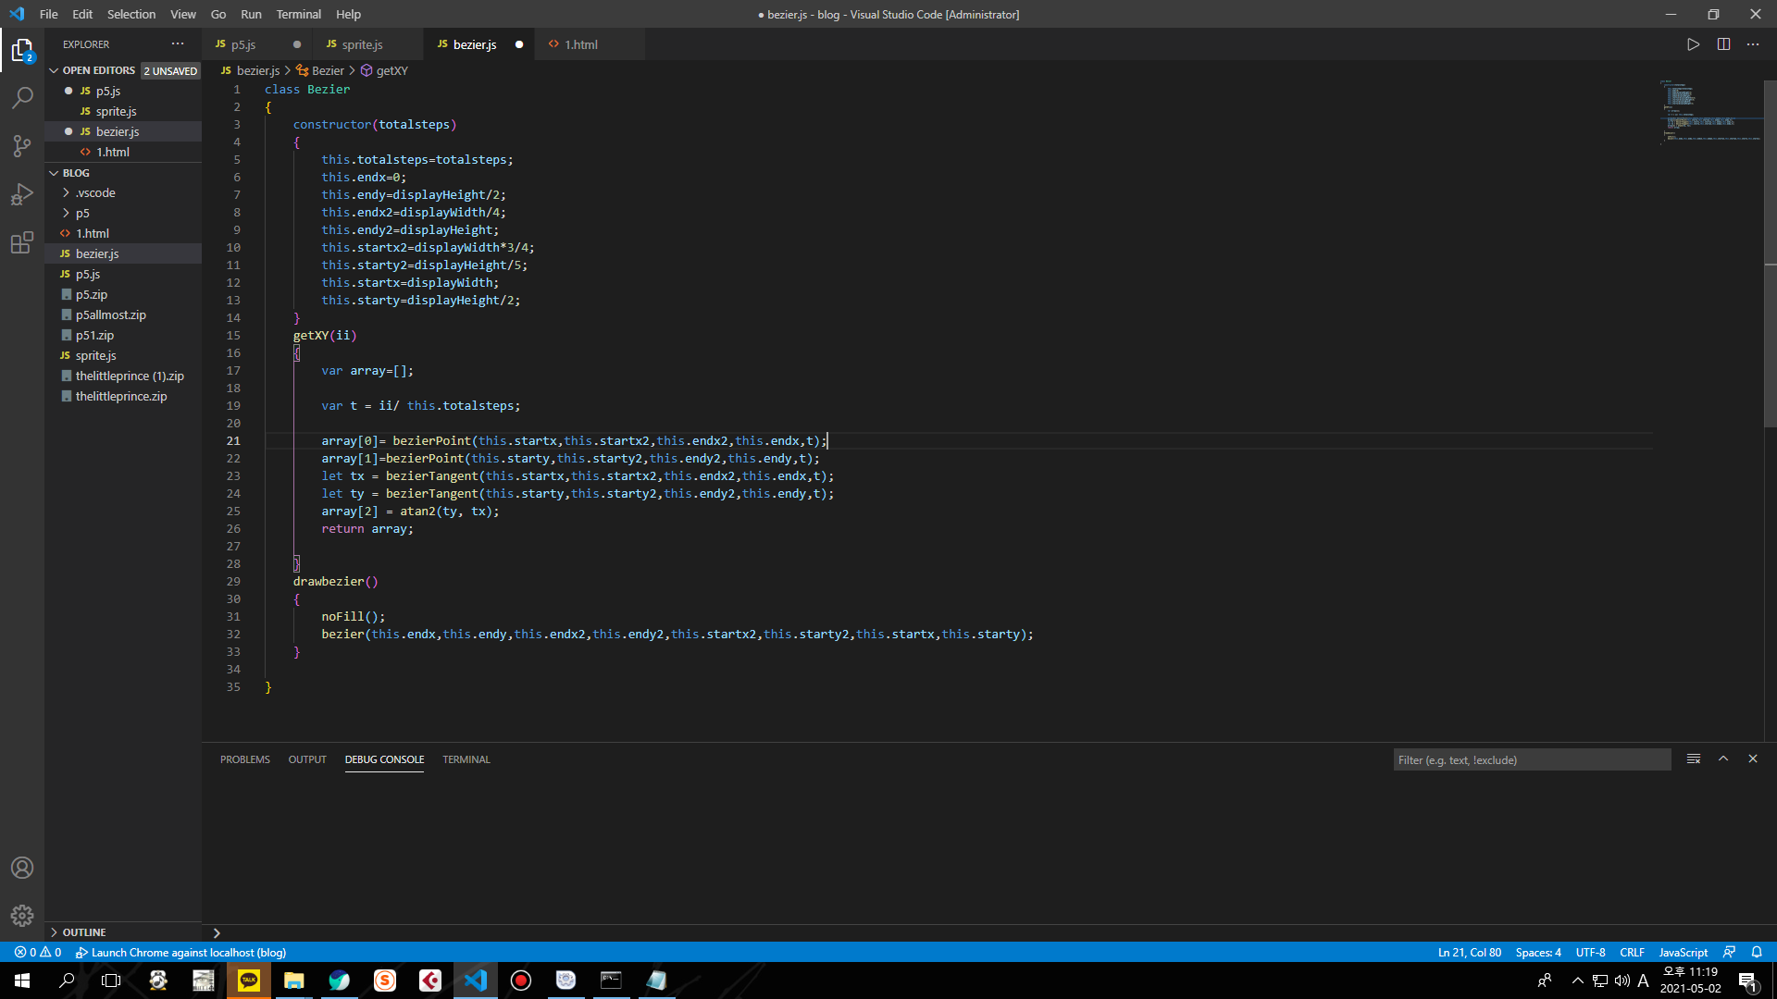Clear the debug console
This screenshot has height=999, width=1777.
1694,758
